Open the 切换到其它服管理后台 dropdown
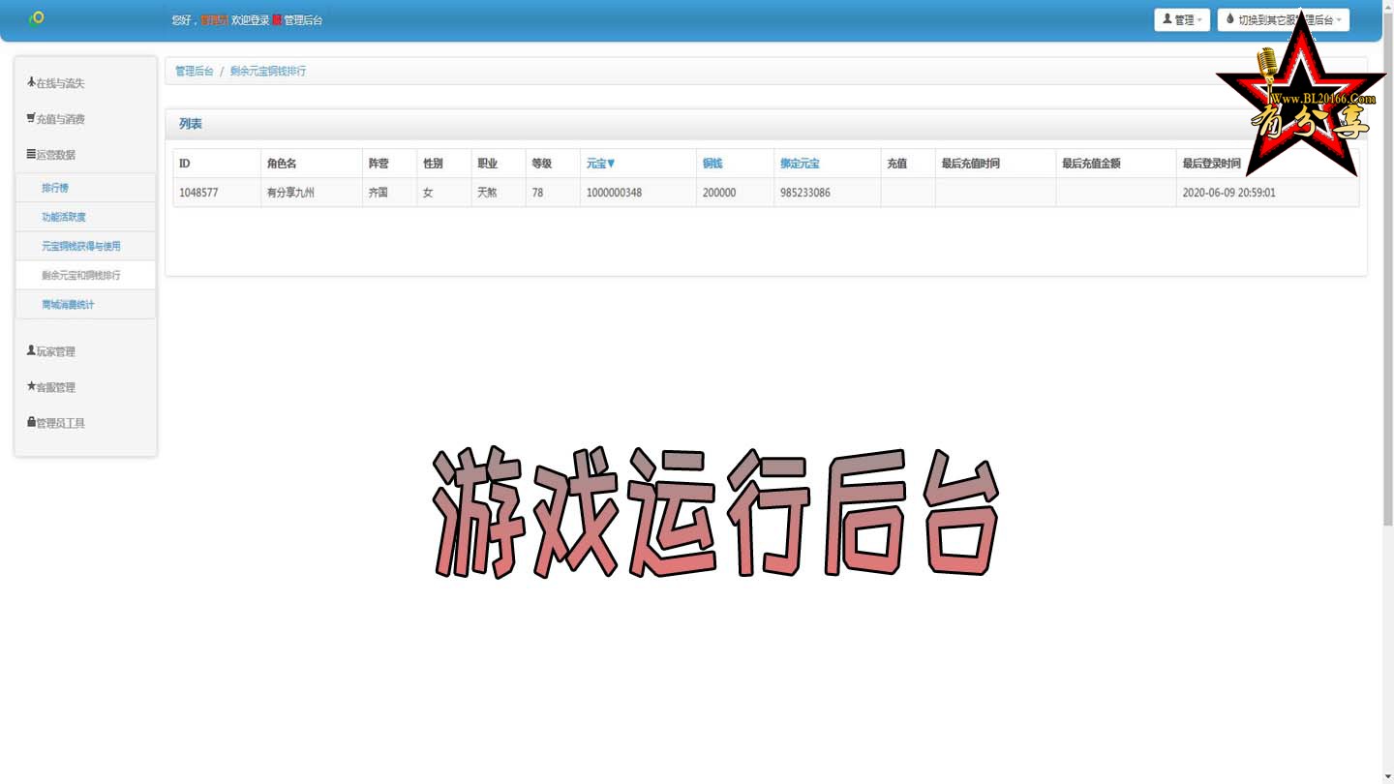 pyautogui.click(x=1283, y=19)
